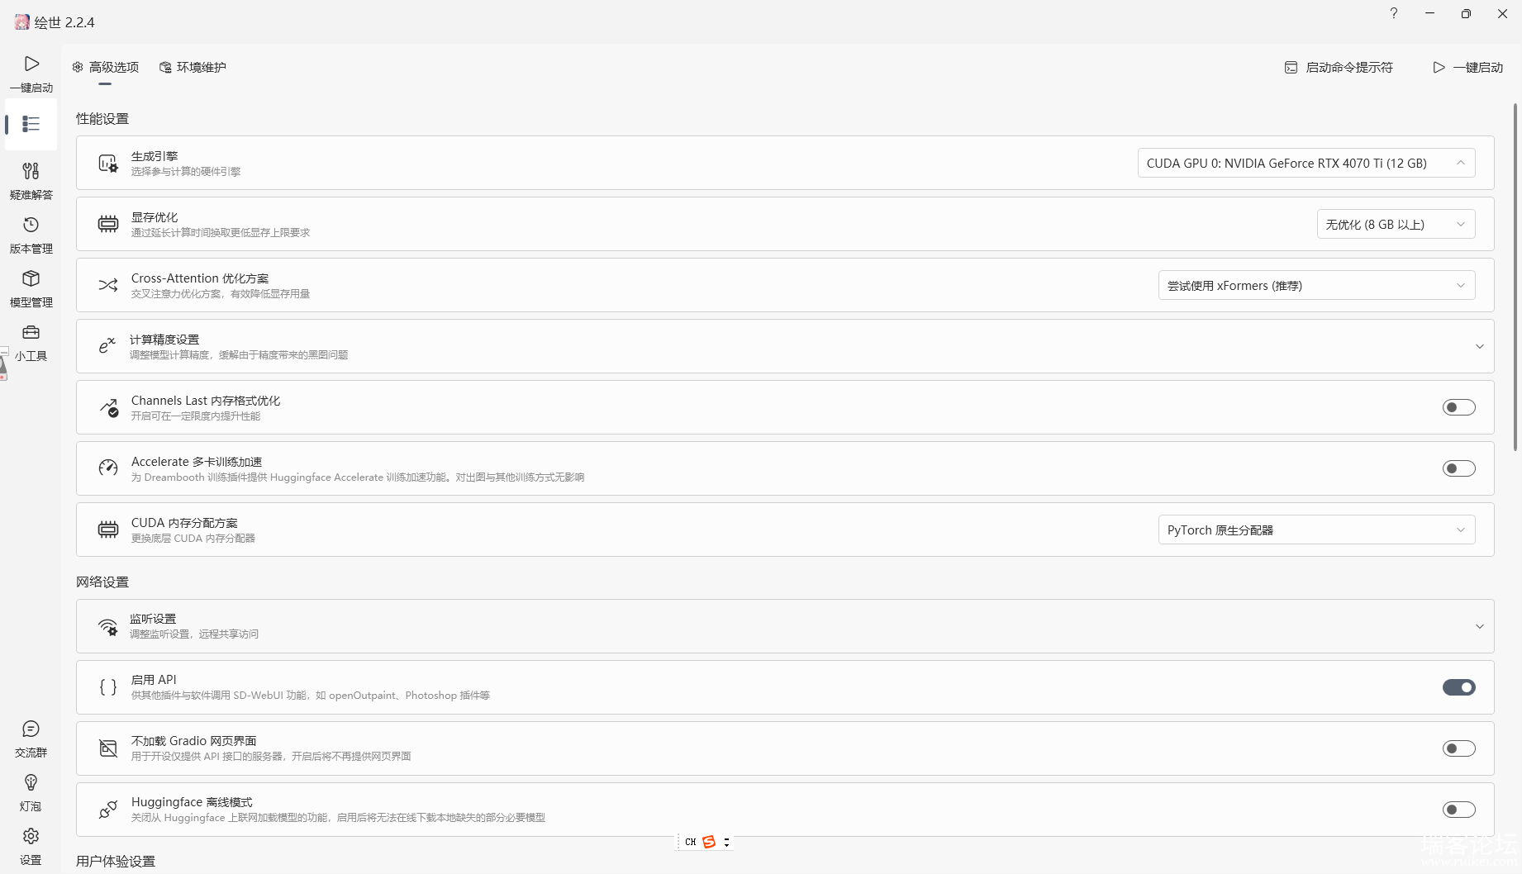The width and height of the screenshot is (1522, 874).
Task: Click the Cross-Attention shuffle icon
Action: tap(108, 286)
